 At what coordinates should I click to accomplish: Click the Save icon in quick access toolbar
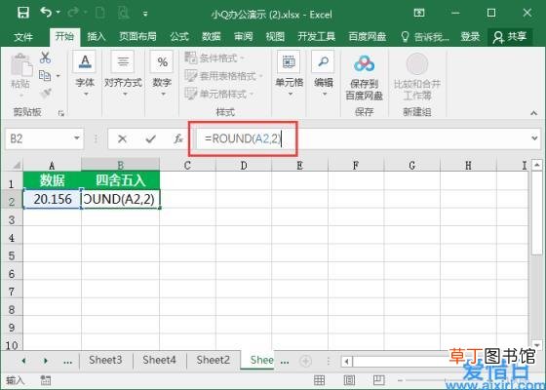(23, 14)
